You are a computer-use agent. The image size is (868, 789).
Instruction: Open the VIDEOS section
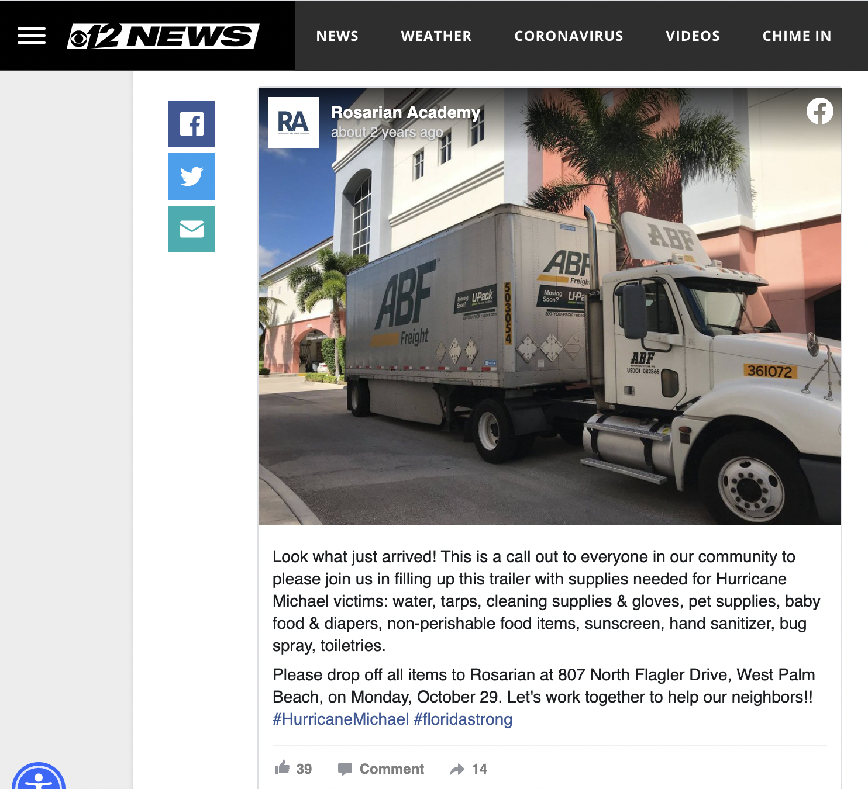[693, 36]
